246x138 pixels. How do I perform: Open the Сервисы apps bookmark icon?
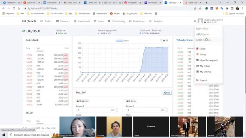[8, 14]
